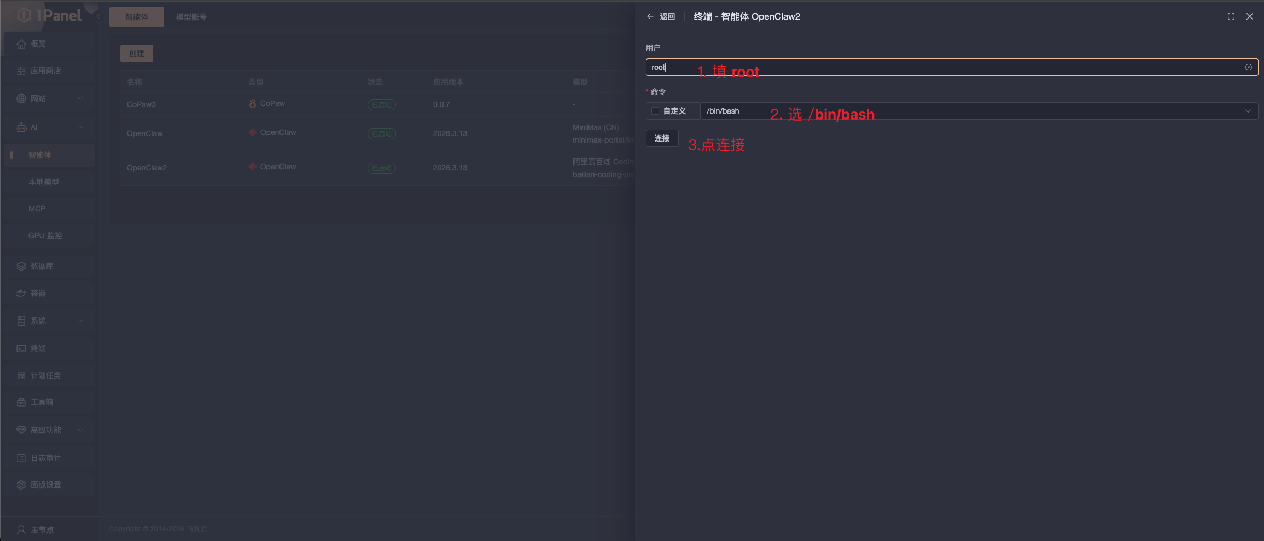Toggle fullscreen for the terminal drawer

[1231, 16]
